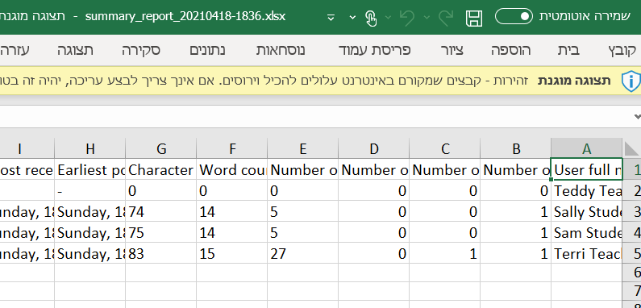
Task: Click cell C5 containing 1
Action: pyautogui.click(x=445, y=254)
